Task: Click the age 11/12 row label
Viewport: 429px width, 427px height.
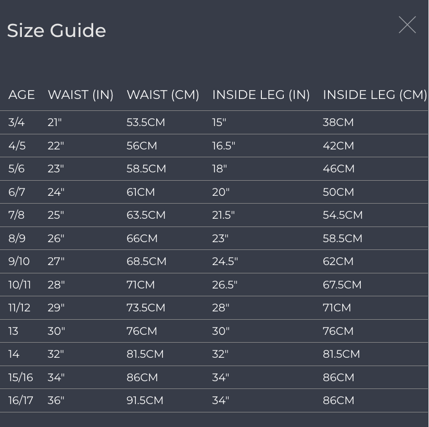Action: [19, 308]
